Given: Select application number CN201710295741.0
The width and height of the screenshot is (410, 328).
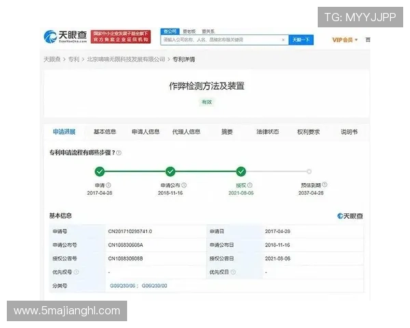Looking at the screenshot, I should pos(130,231).
